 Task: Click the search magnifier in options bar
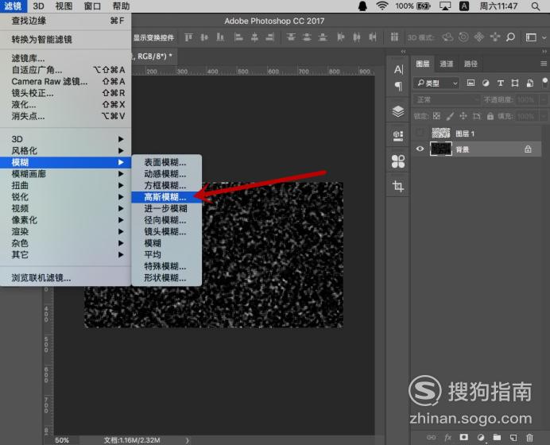pos(511,37)
